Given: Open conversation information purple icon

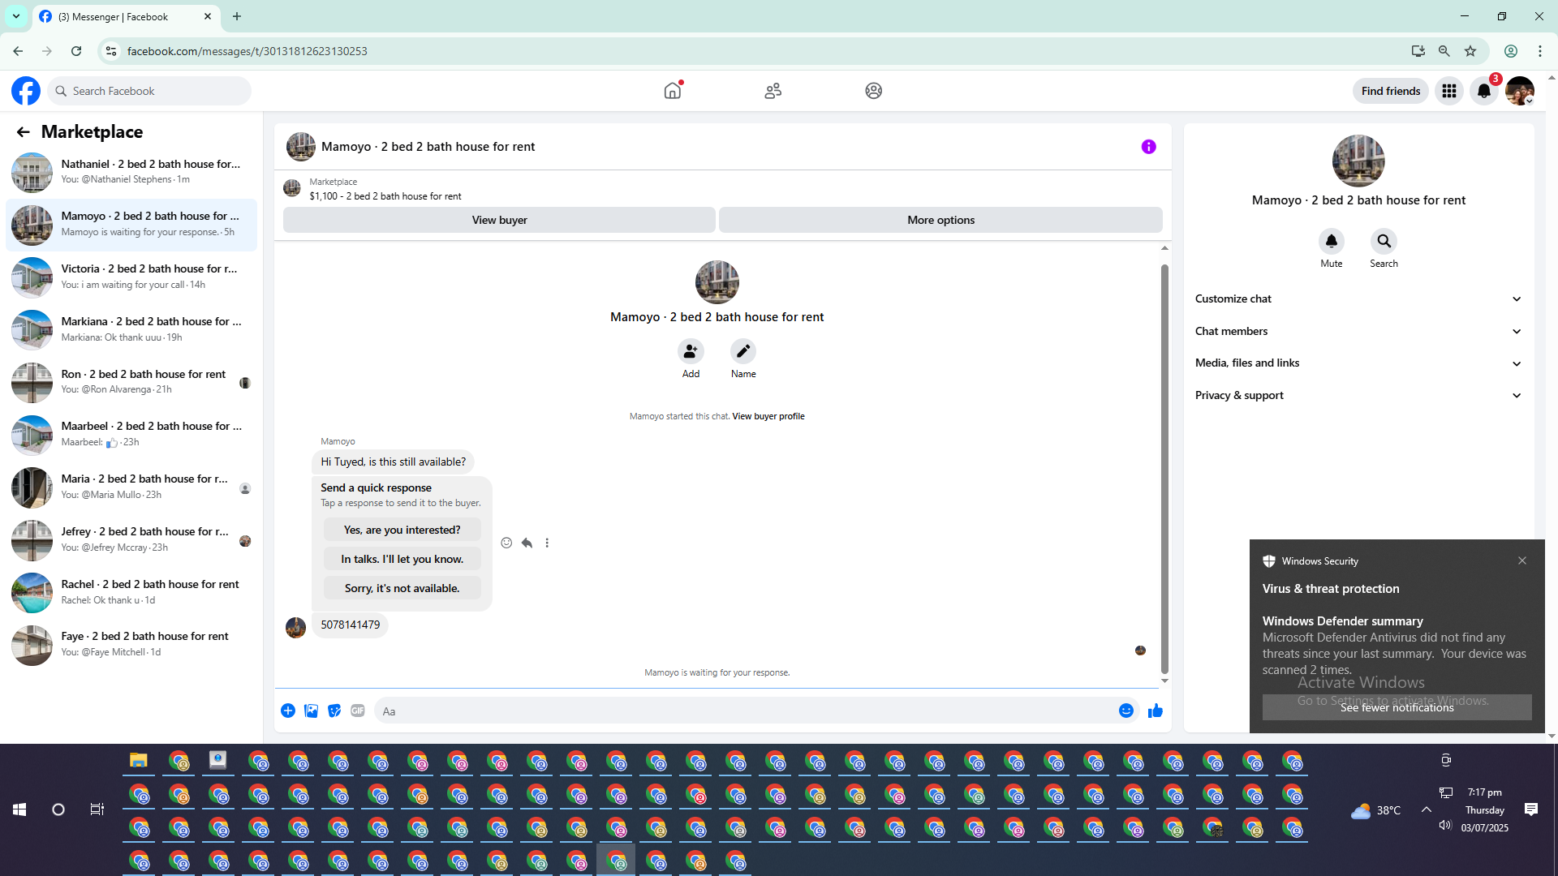Looking at the screenshot, I should tap(1148, 147).
